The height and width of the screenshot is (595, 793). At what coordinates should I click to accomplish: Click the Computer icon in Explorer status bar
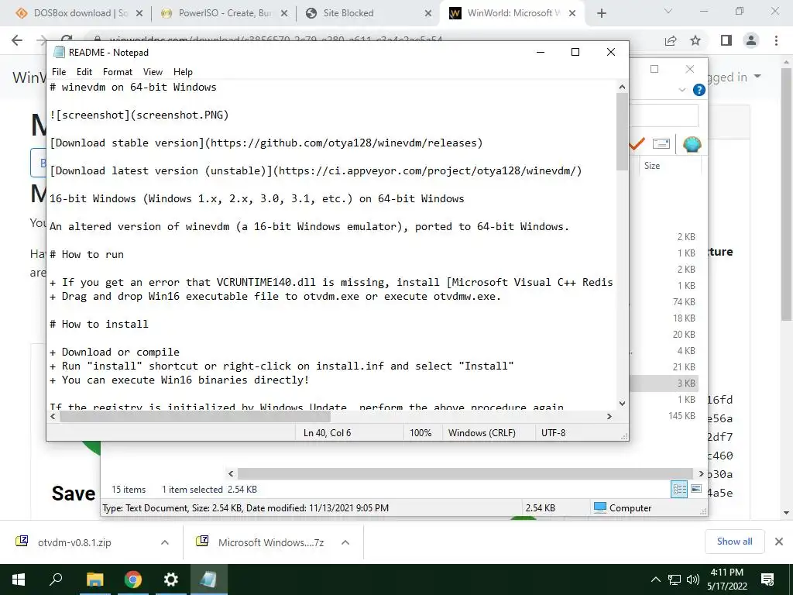point(600,507)
